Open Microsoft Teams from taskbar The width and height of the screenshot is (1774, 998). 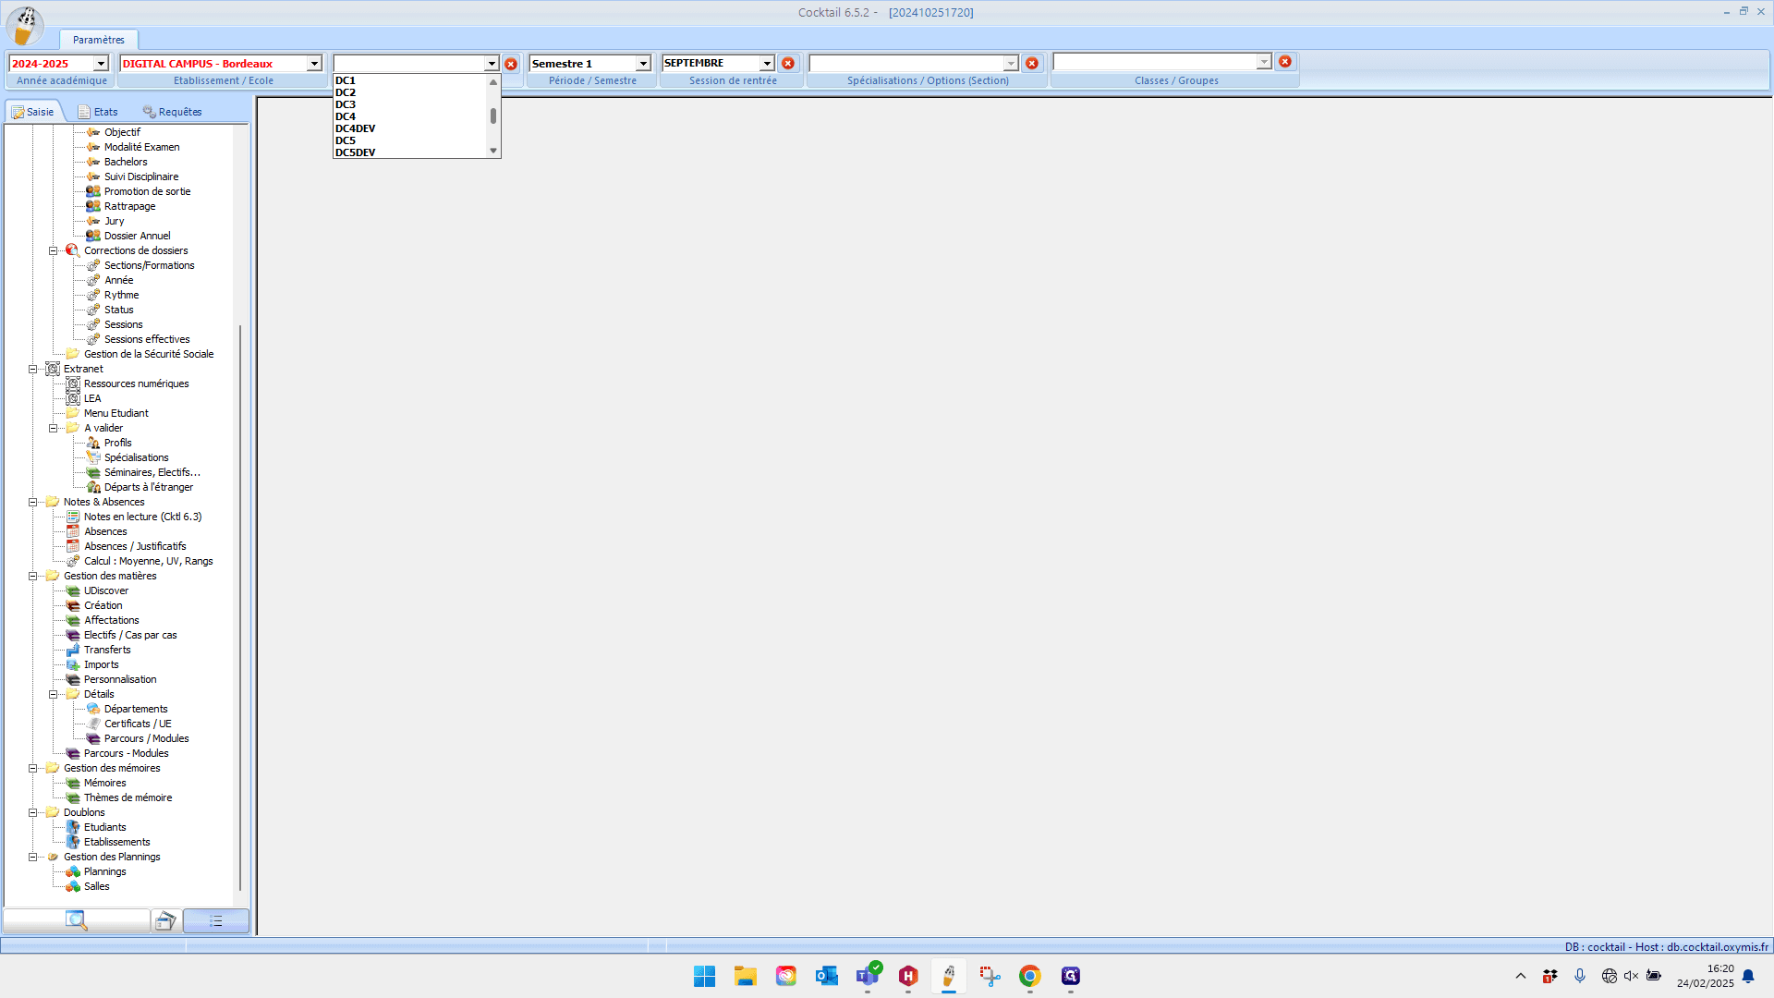868,976
